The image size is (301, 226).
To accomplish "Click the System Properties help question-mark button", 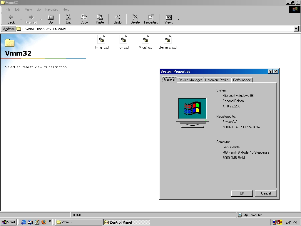I will 270,71.
